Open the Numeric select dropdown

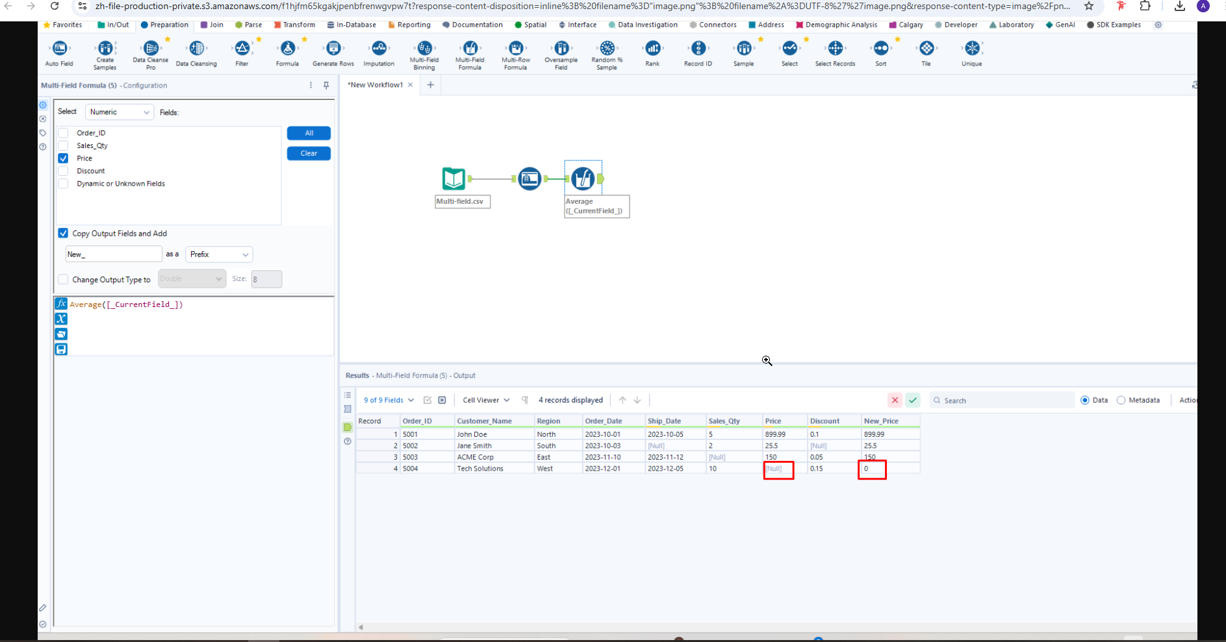click(120, 112)
